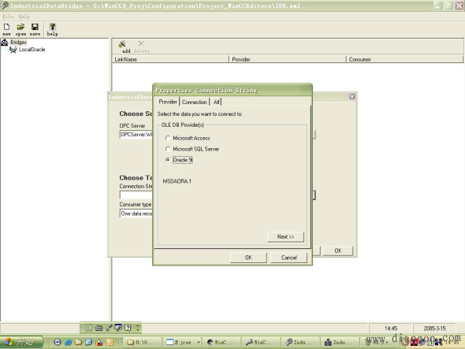Viewport: 465px width, 349px height.
Task: Launch Internet Explorer from quick launch
Action: coord(69,342)
